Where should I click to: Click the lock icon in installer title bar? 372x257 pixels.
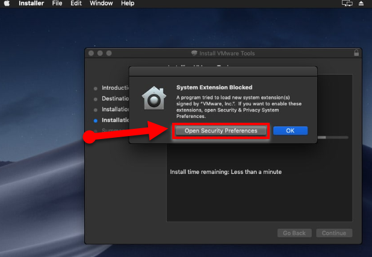click(356, 53)
